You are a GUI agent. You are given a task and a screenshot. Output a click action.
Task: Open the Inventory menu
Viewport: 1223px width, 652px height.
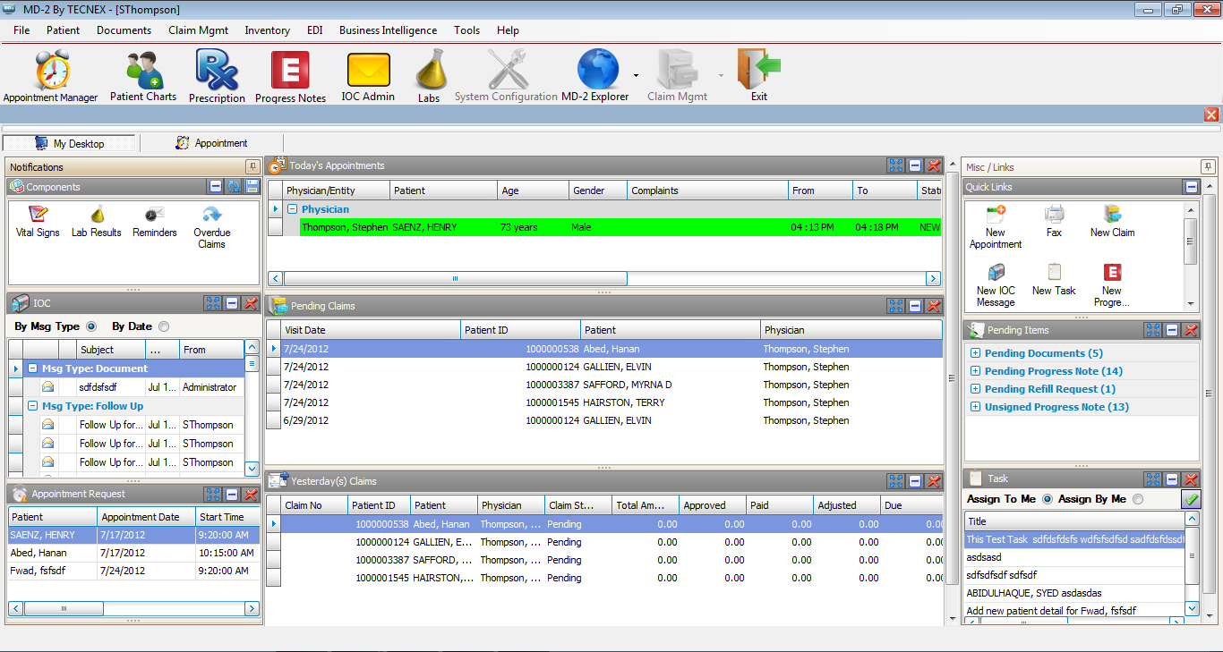pos(268,30)
